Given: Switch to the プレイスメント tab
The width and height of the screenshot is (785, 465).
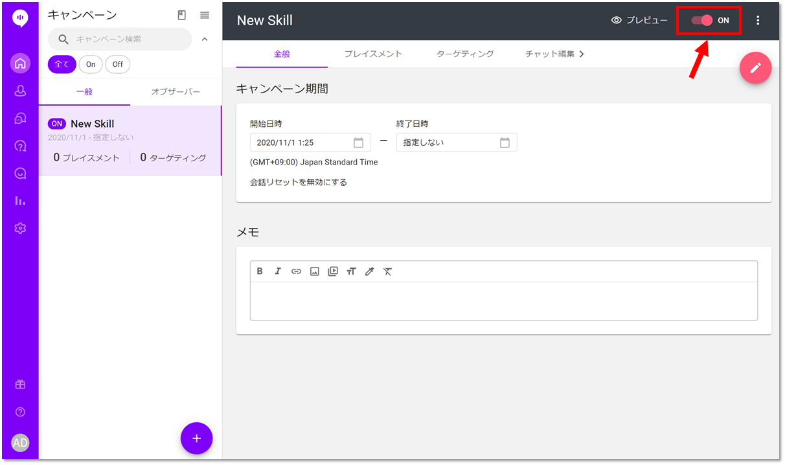Looking at the screenshot, I should pos(373,54).
